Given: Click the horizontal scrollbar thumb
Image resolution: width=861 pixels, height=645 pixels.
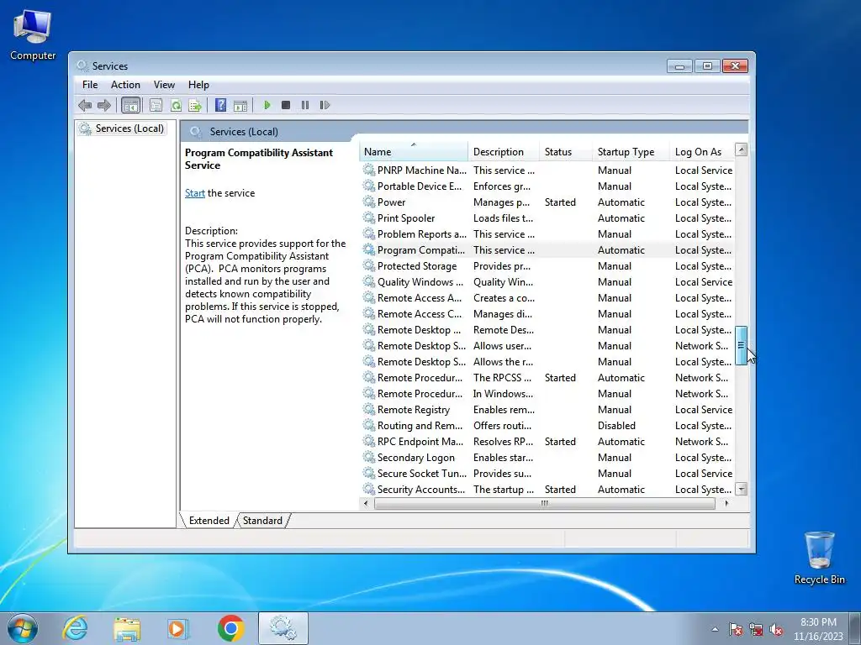Looking at the screenshot, I should click(x=544, y=503).
